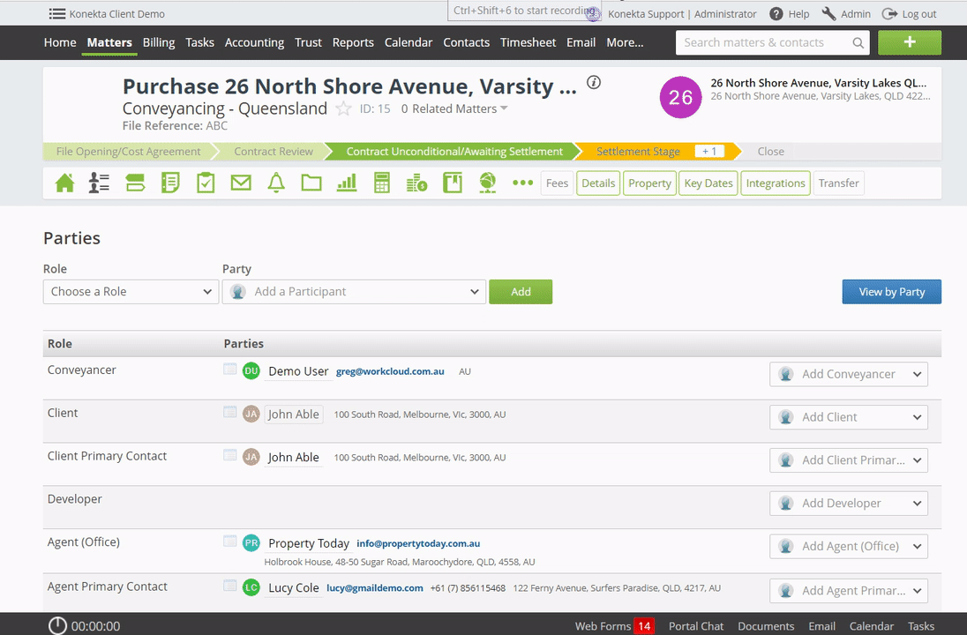
Task: Switch to the Key Dates tab
Action: tap(708, 183)
